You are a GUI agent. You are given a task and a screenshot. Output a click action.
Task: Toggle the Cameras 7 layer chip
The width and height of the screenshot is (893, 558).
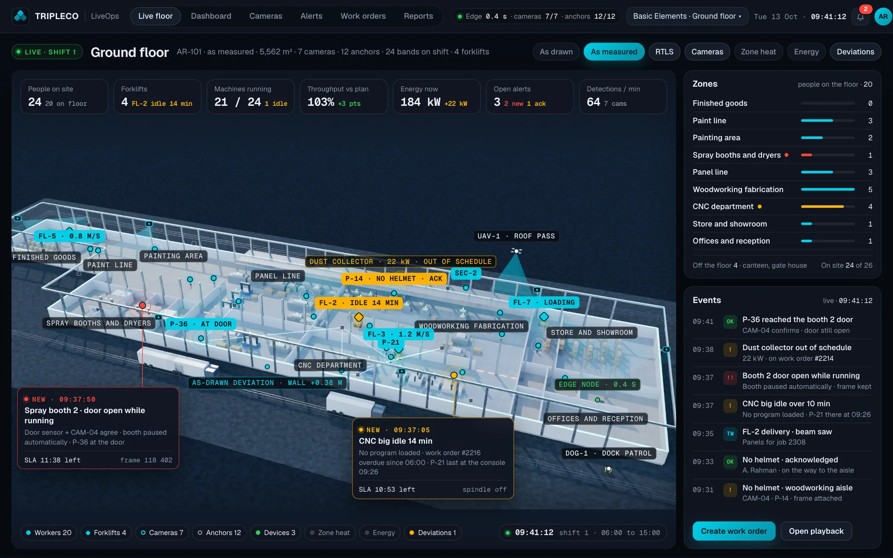pyautogui.click(x=162, y=533)
